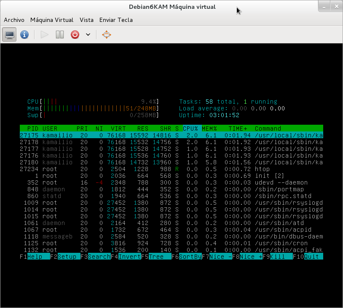Open the Enviar Tecla menu
343x308 pixels.
(116, 20)
